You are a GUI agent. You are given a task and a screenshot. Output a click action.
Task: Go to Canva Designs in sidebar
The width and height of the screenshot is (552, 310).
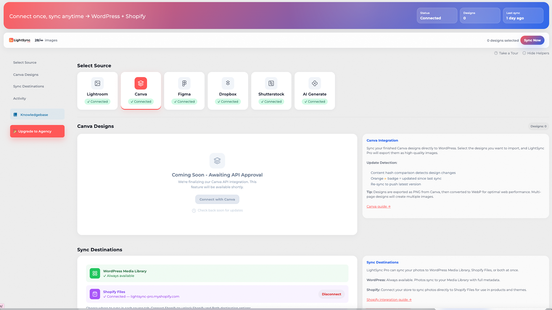coord(26,75)
